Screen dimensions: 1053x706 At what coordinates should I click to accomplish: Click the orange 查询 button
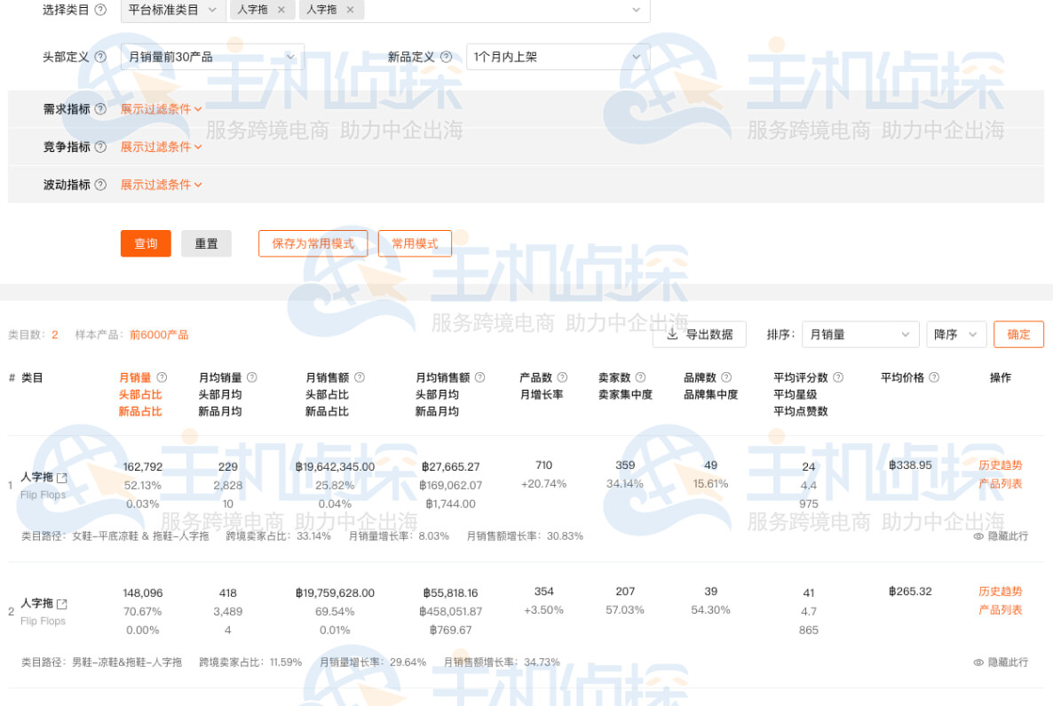146,243
